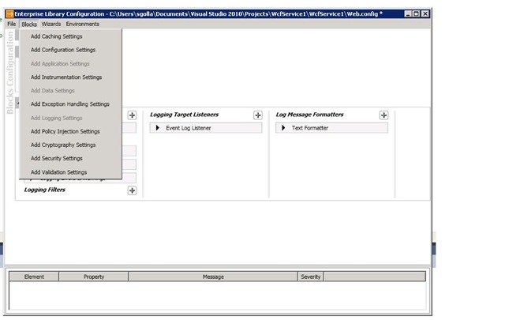
Task: Sort by the Element column header
Action: pos(34,277)
